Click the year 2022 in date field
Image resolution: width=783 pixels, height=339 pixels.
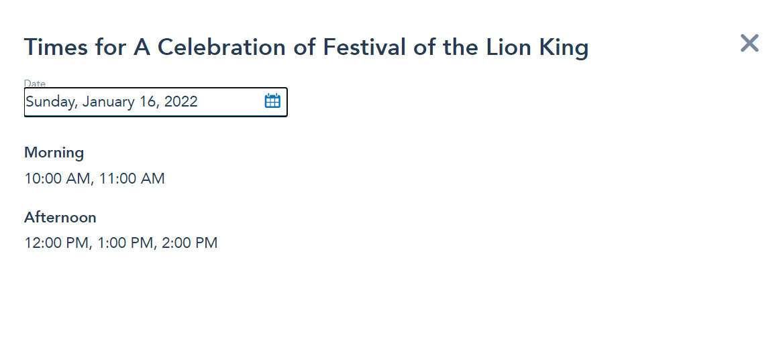(182, 102)
